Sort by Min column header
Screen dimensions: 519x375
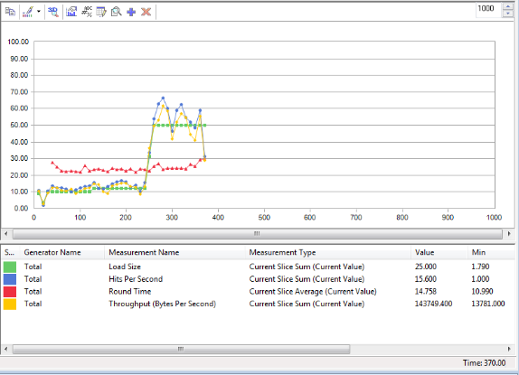(491, 253)
